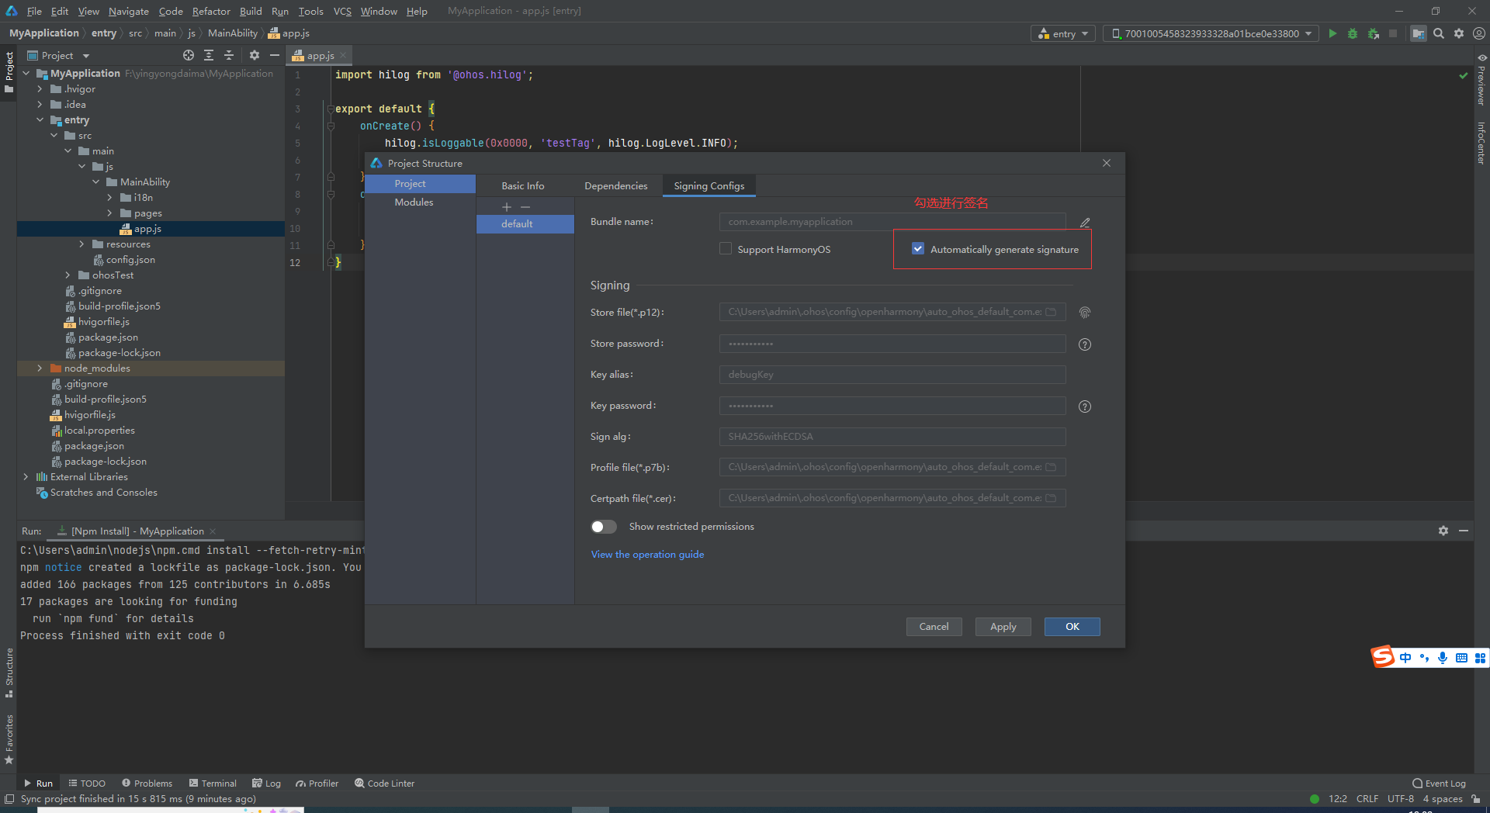Toggle Sogou microphone voice input icon
Screen dimensions: 1490x813
click(1443, 658)
